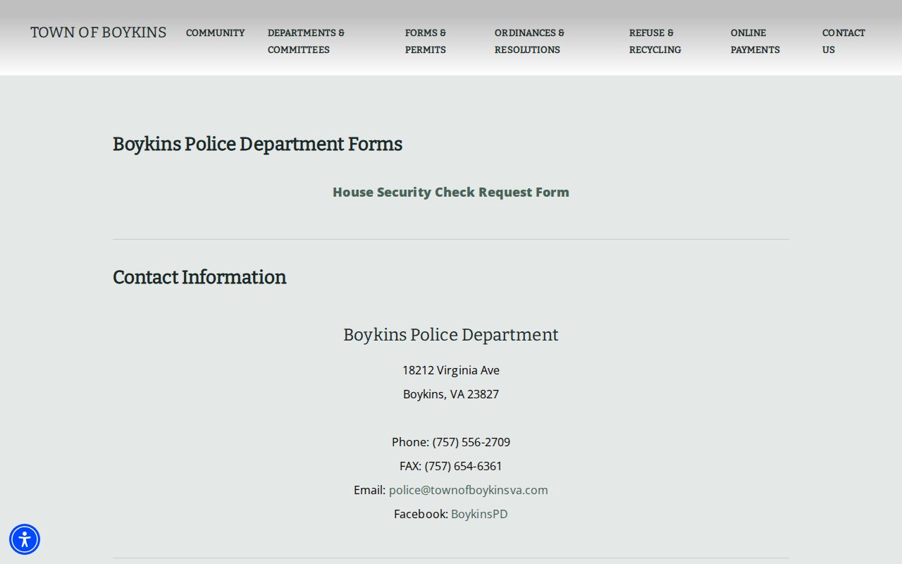The height and width of the screenshot is (564, 902).
Task: Open the Contact Us page
Action: pos(844,41)
